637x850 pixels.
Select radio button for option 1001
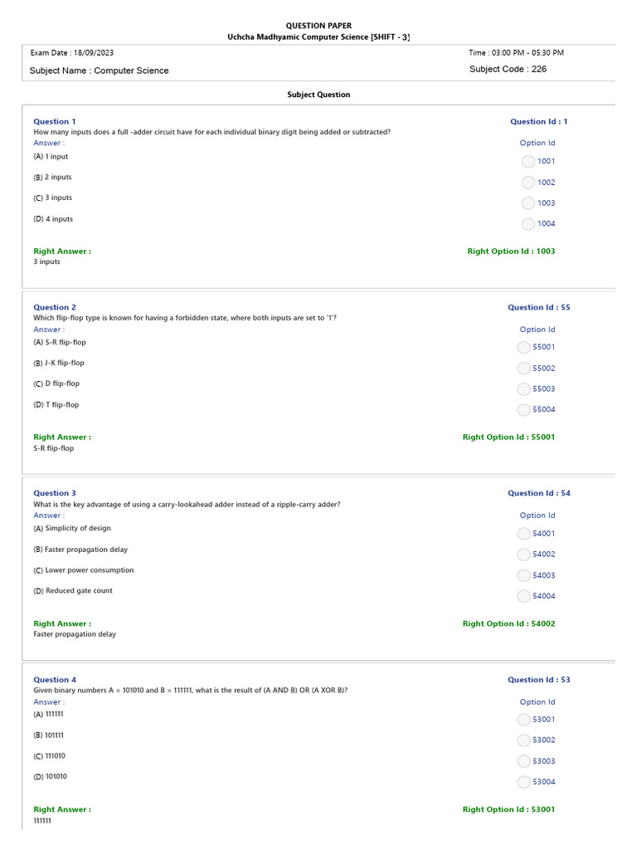(x=528, y=162)
